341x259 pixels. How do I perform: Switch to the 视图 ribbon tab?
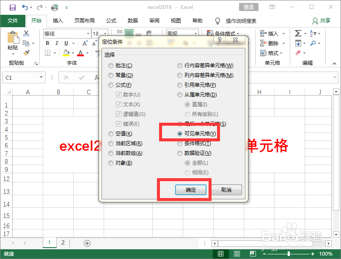176,21
